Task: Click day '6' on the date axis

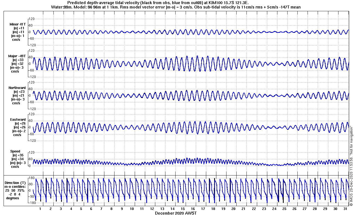Action: (x=91, y=209)
